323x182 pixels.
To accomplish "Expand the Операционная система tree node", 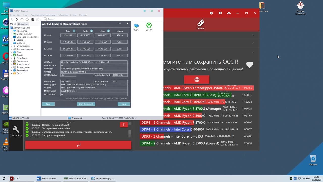I will point(11,37).
